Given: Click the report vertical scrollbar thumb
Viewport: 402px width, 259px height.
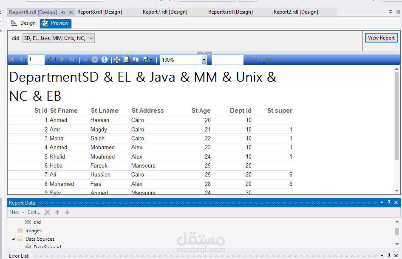Looking at the screenshot, I should tap(396, 116).
